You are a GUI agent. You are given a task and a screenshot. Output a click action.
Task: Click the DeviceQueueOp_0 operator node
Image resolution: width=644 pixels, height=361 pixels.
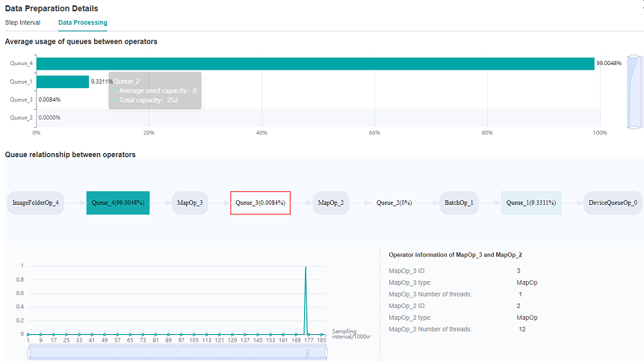point(613,203)
